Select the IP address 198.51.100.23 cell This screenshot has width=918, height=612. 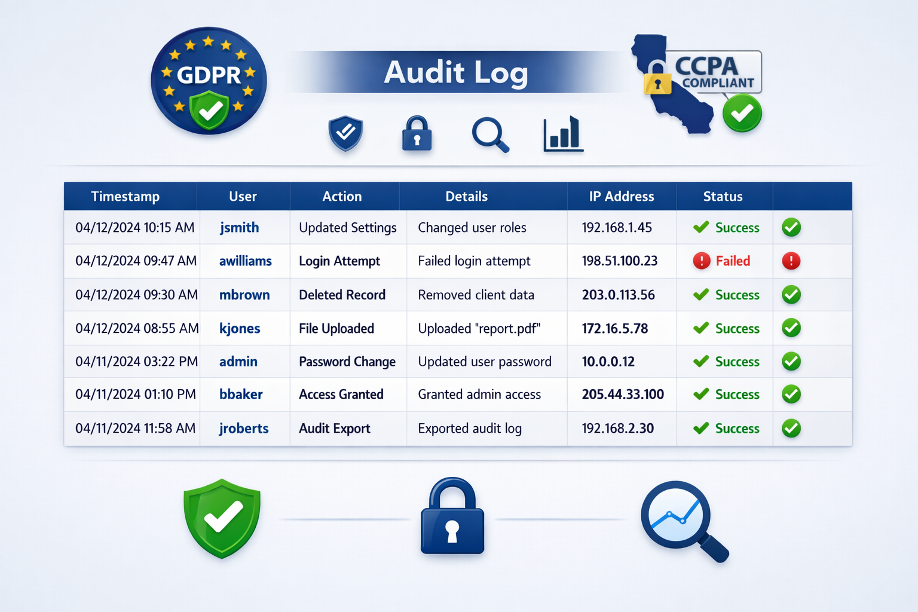point(619,261)
